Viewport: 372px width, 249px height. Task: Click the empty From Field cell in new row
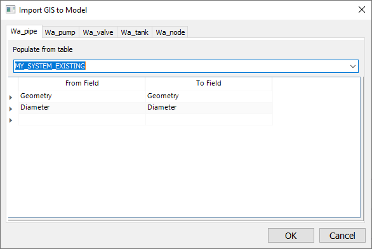click(x=82, y=120)
